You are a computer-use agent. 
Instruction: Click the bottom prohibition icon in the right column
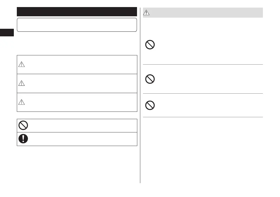coord(150,105)
